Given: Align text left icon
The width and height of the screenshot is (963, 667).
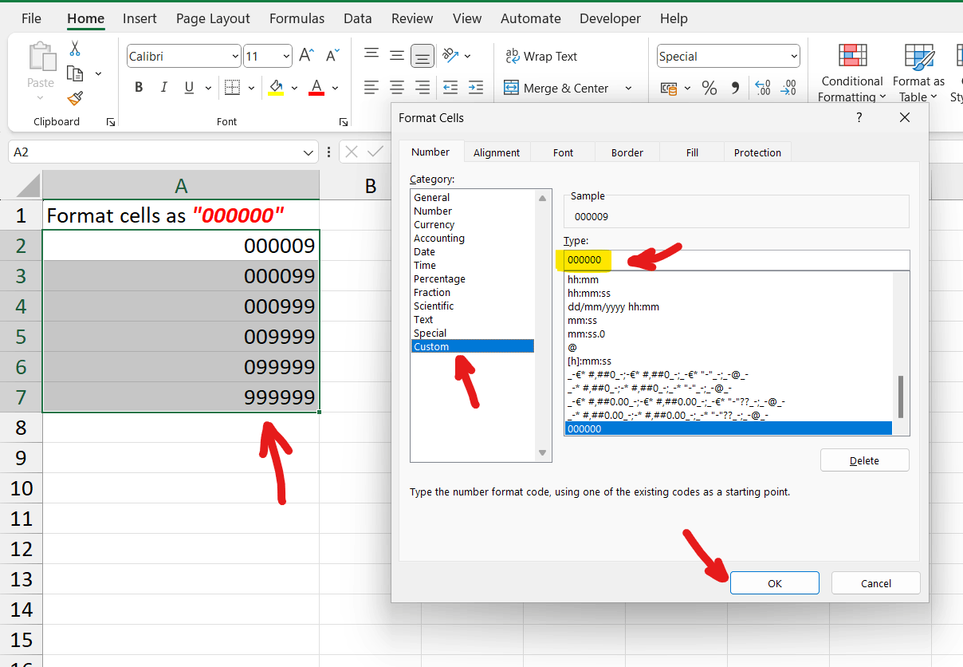Looking at the screenshot, I should 371,88.
